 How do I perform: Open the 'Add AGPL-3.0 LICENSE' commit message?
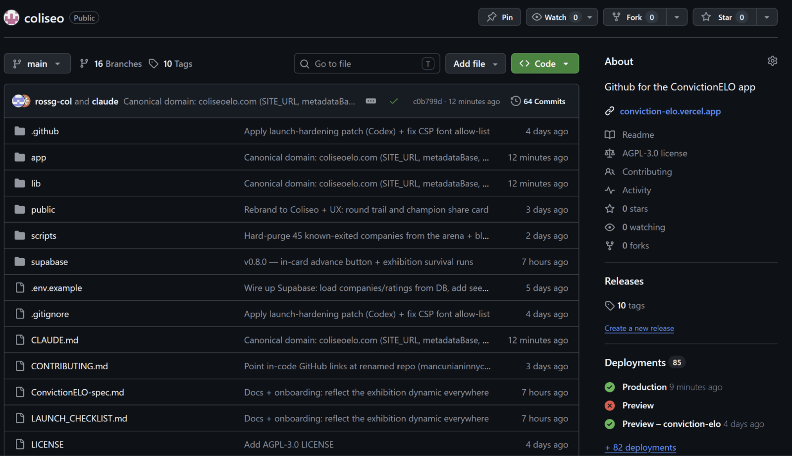coord(289,444)
